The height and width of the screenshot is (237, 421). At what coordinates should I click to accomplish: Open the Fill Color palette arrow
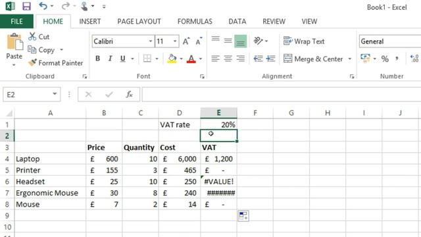[x=182, y=59]
